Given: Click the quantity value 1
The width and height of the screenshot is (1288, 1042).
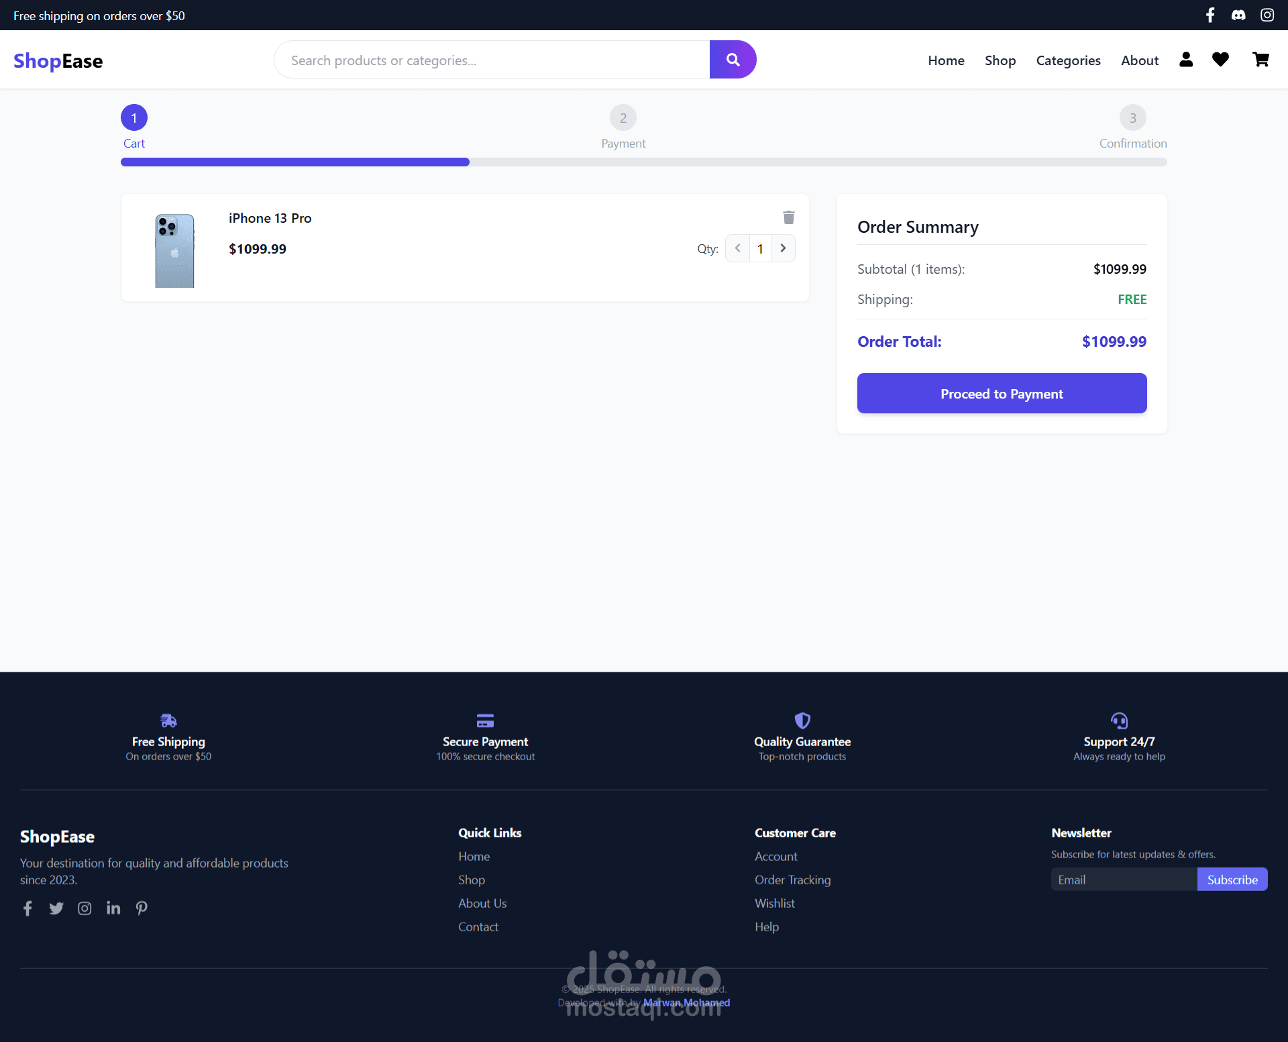Looking at the screenshot, I should [760, 248].
